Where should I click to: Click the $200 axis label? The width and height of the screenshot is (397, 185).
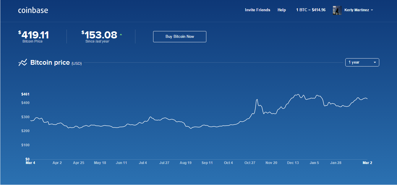25,131
